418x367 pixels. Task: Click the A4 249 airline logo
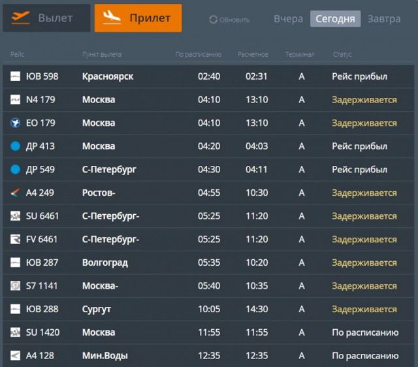point(16,193)
